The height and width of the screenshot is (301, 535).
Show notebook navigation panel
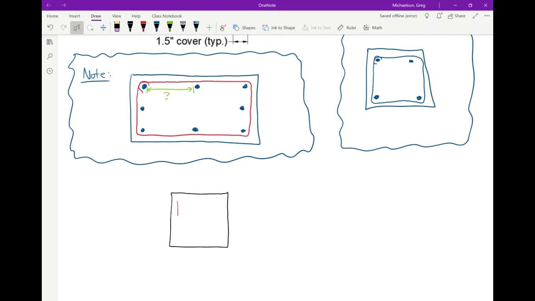(50, 42)
